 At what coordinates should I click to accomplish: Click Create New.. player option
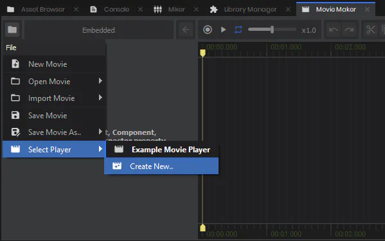click(x=161, y=166)
